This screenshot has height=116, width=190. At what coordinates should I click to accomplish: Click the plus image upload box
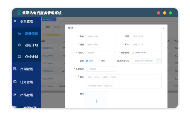[96, 100]
